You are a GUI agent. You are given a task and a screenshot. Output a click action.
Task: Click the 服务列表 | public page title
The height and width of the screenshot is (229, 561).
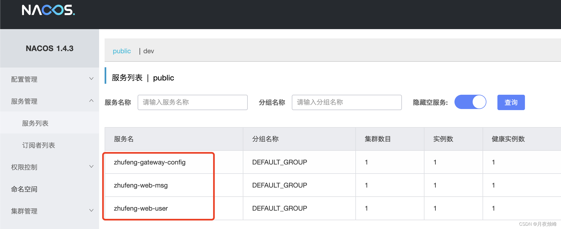[143, 78]
